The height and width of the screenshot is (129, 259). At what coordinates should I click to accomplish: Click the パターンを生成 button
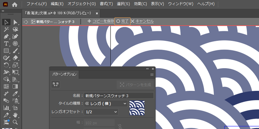pyautogui.click(x=135, y=85)
